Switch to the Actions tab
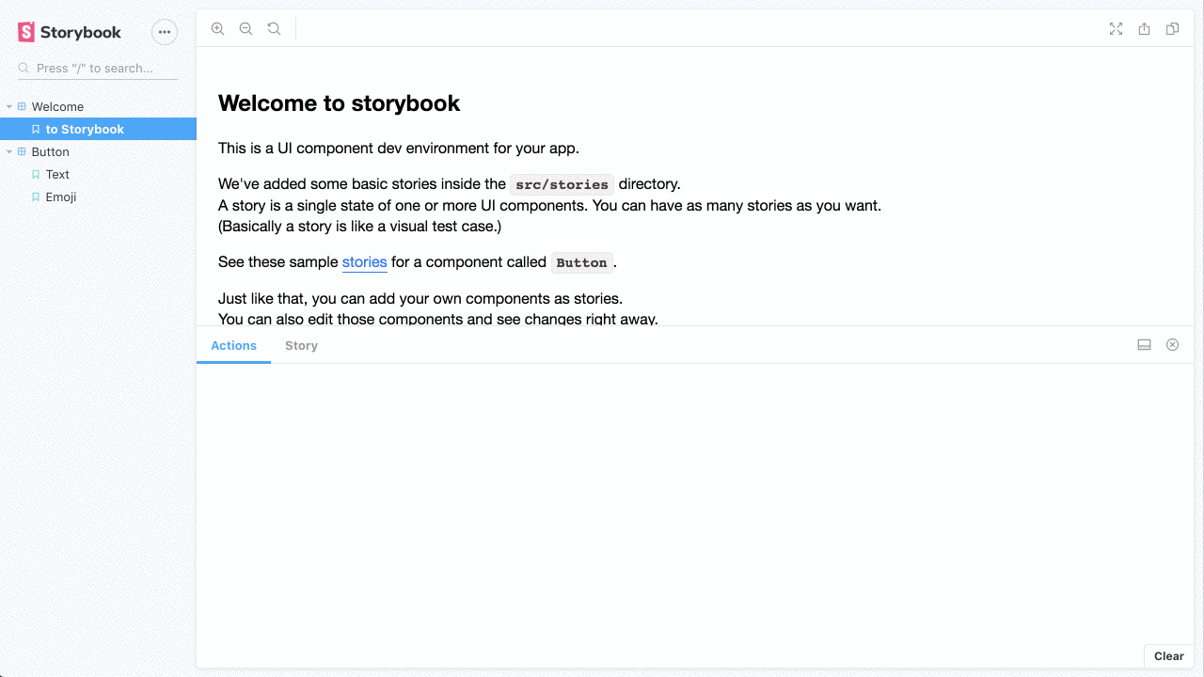 point(233,345)
